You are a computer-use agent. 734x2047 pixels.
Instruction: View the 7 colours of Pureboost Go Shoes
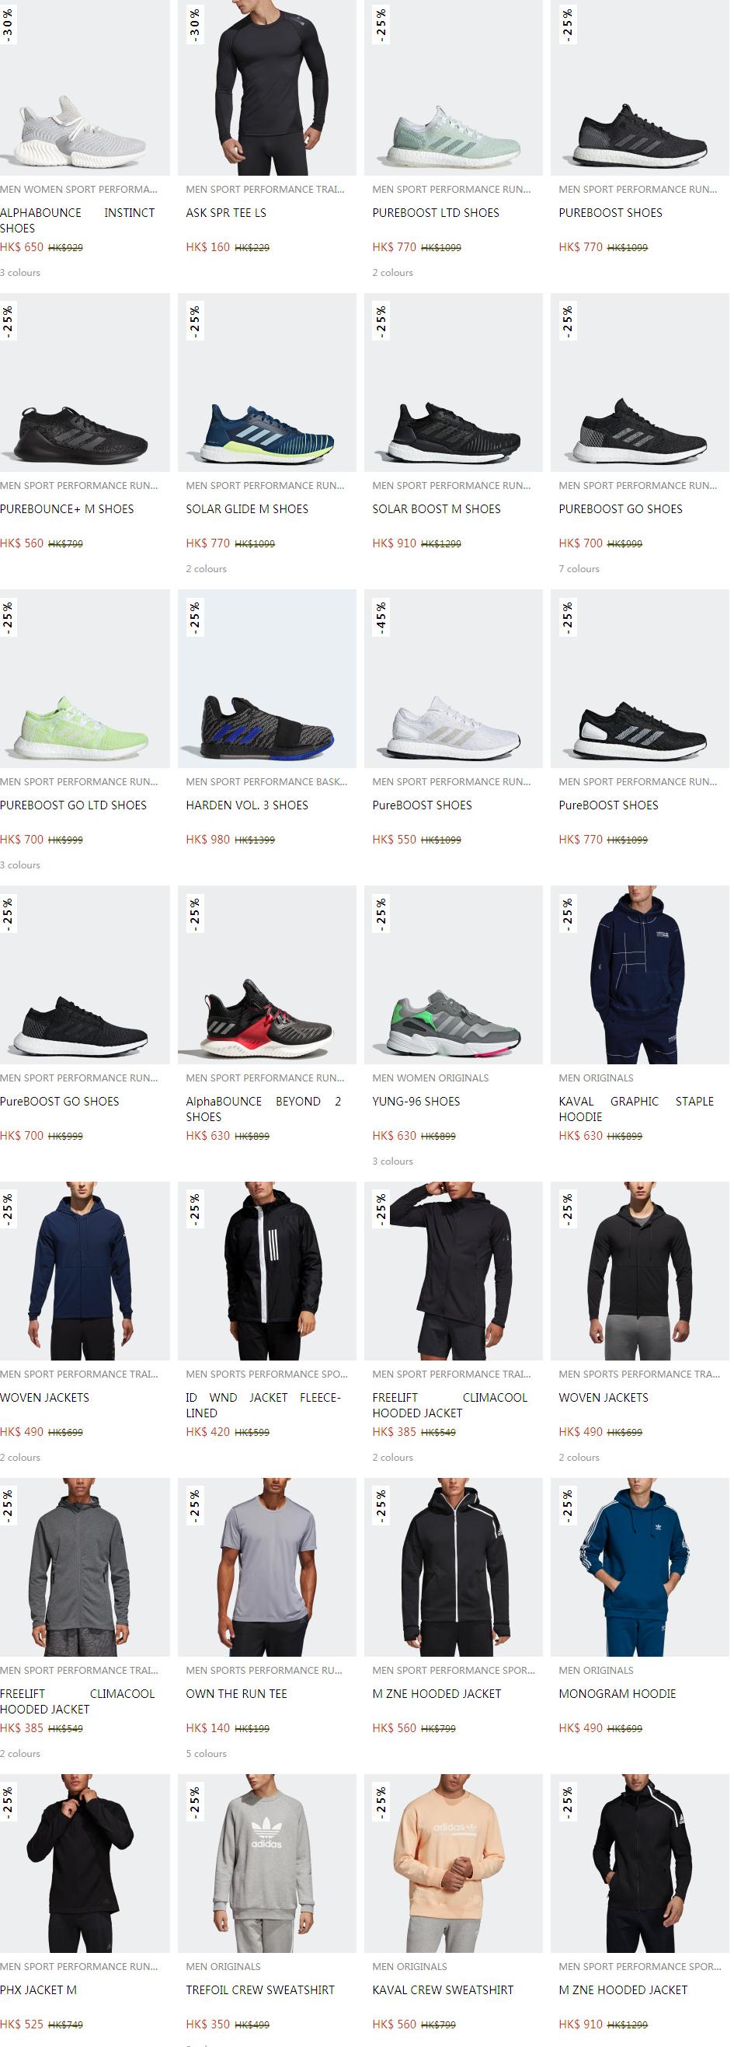[579, 569]
